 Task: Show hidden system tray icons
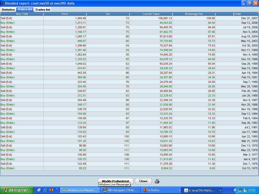[x=235, y=190]
